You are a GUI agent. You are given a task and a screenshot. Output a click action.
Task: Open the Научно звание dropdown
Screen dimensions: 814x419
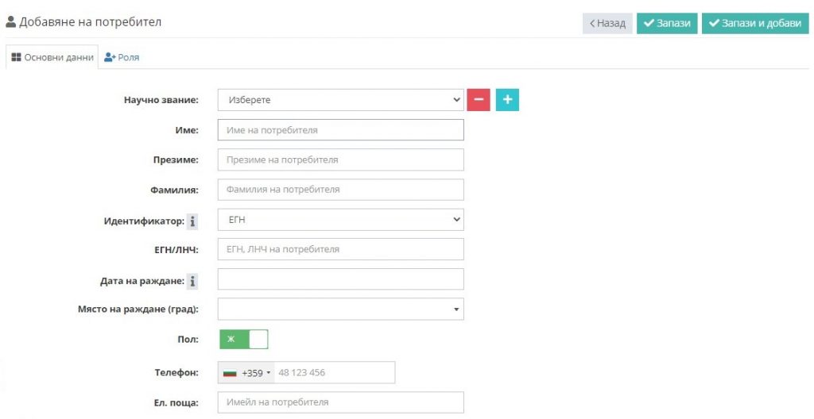[x=340, y=100]
